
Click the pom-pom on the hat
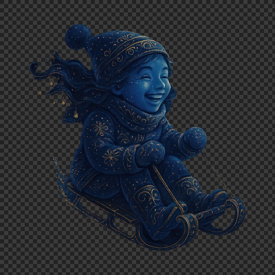point(78,36)
